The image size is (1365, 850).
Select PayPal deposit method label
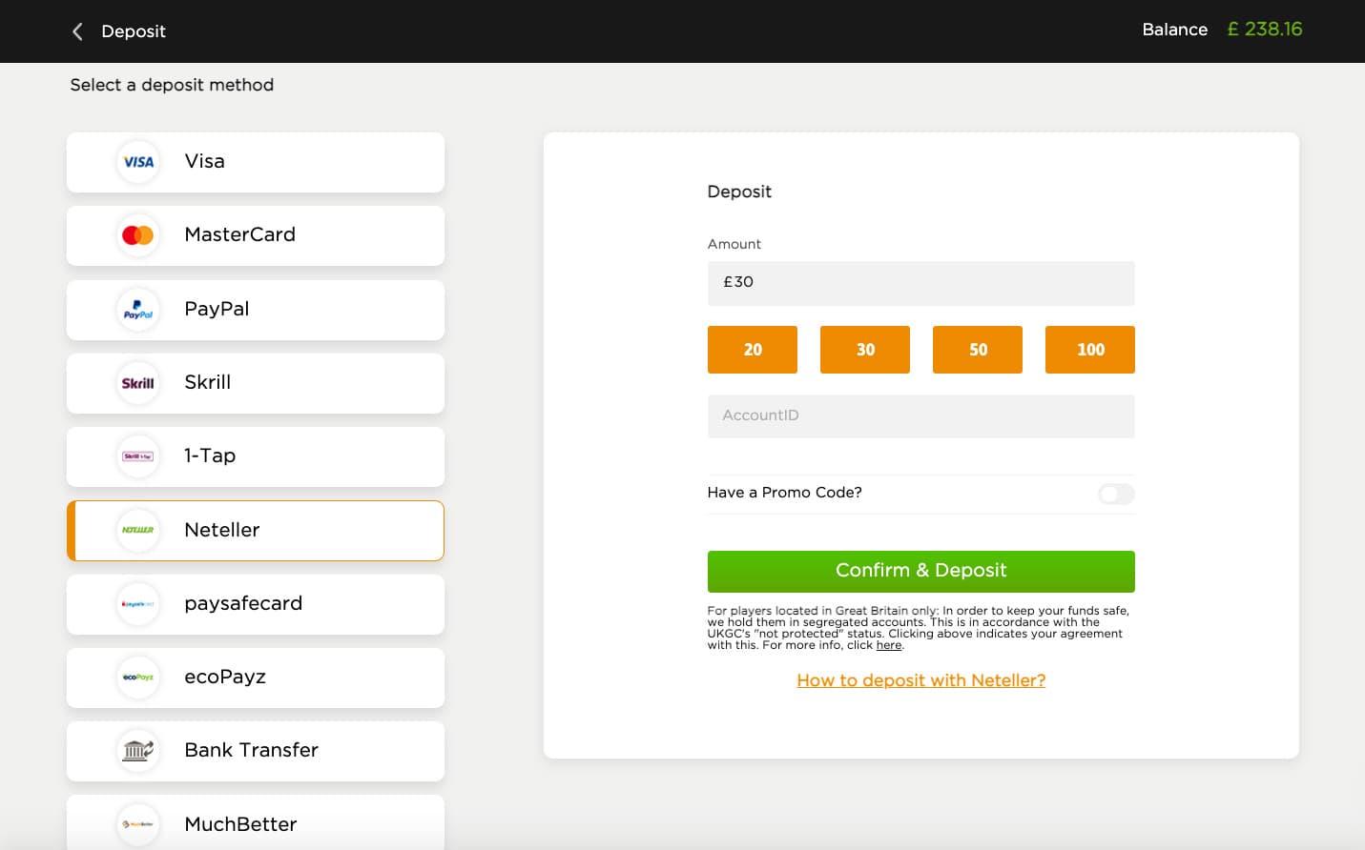pos(217,309)
